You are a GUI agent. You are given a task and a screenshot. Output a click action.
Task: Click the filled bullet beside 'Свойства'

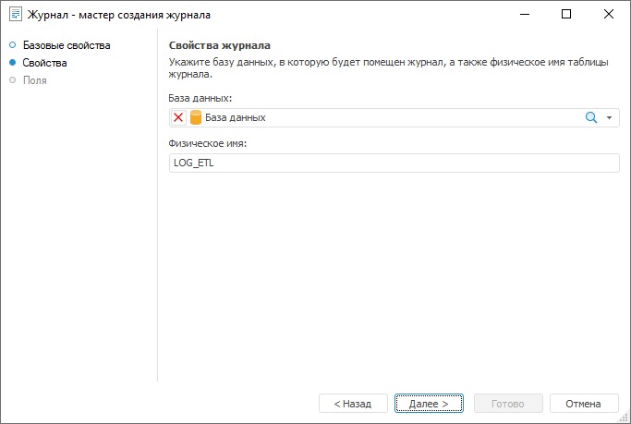point(12,63)
